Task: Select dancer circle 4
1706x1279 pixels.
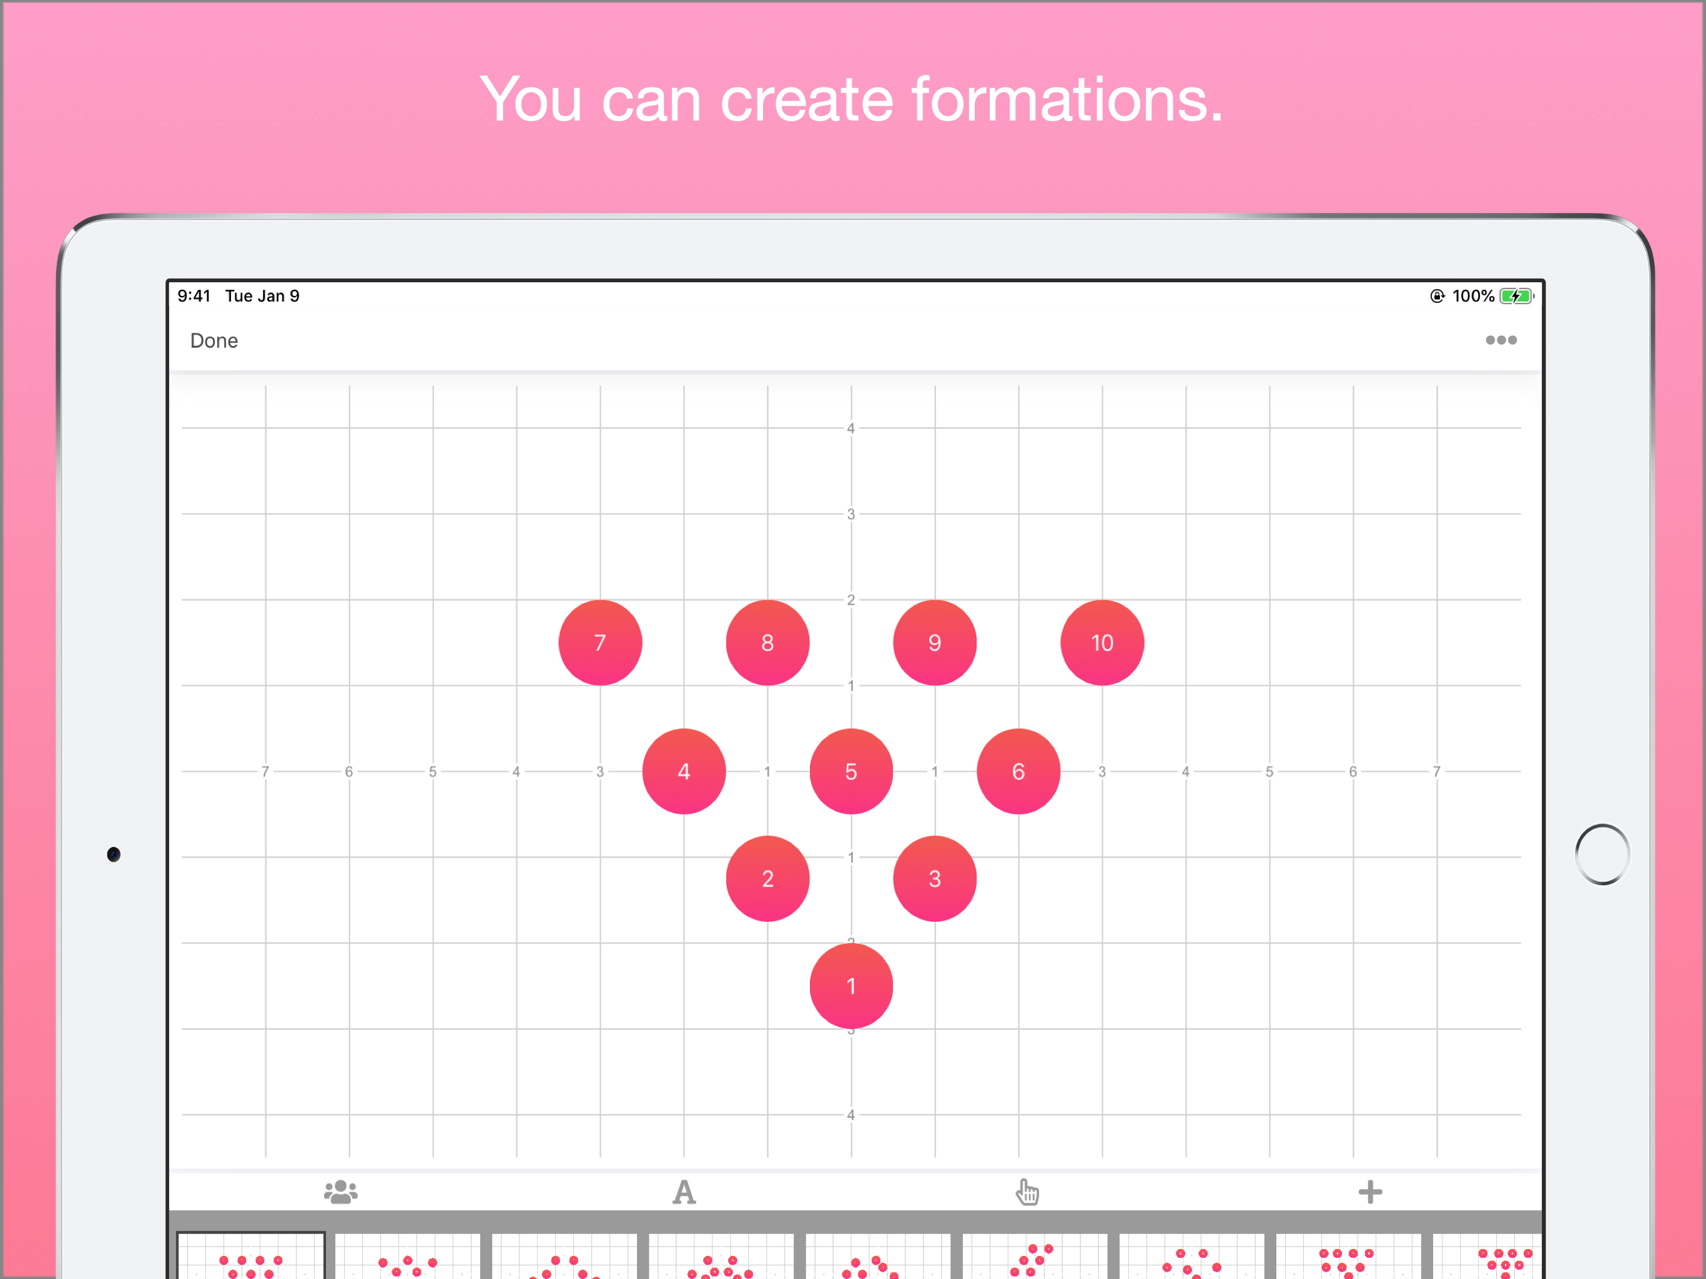Action: [683, 771]
